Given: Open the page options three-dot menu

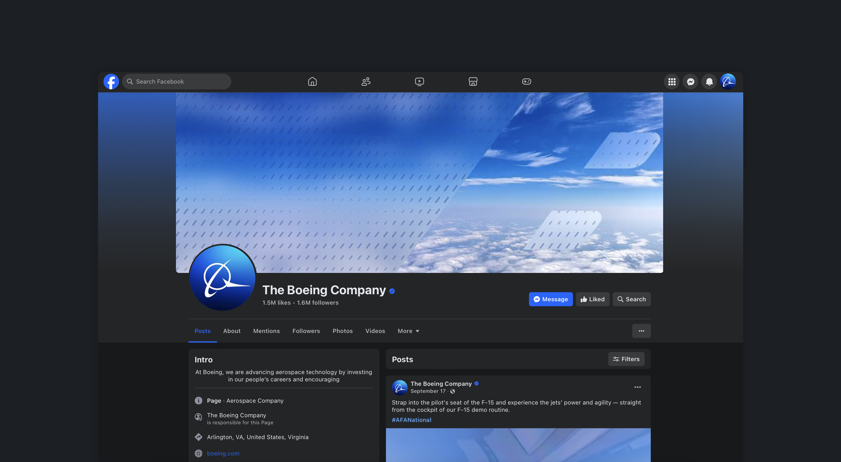Looking at the screenshot, I should [641, 331].
